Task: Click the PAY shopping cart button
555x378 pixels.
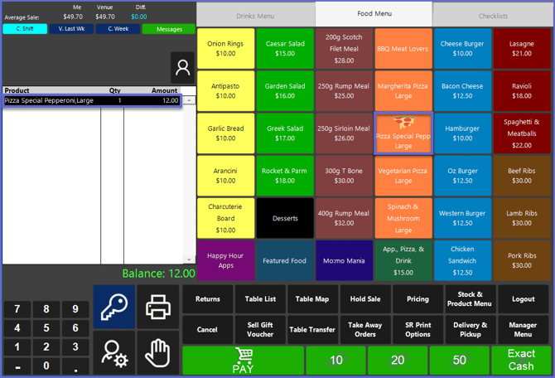Action: point(243,361)
